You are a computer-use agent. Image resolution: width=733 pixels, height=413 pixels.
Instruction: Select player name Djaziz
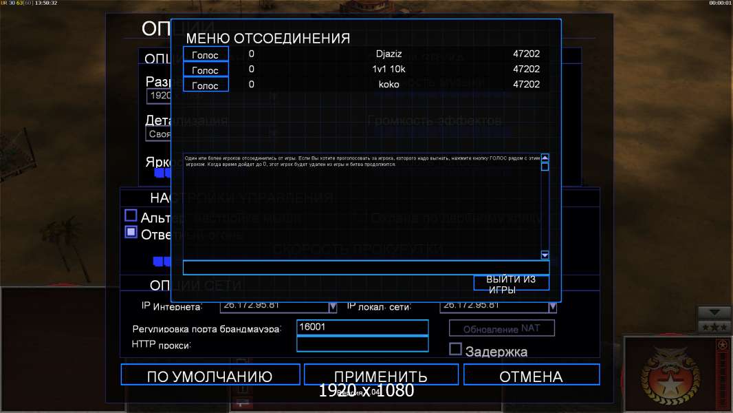tap(389, 54)
